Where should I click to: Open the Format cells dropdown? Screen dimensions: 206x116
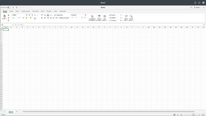coord(113,21)
